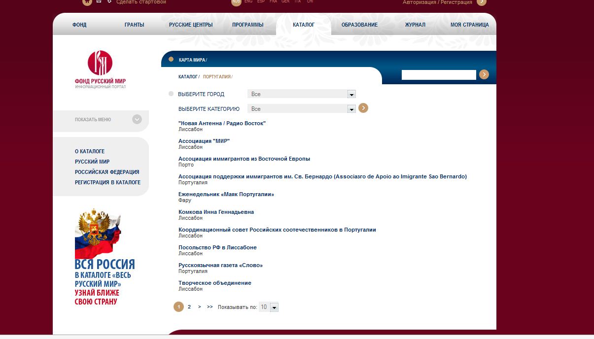
Task: Click the Регистрация в каталоге sidebar link
Action: 107,182
